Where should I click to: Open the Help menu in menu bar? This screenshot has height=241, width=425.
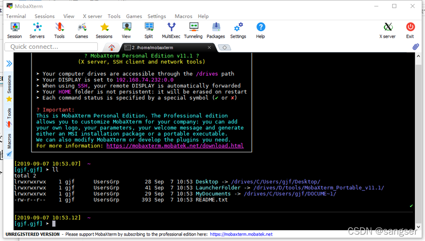203,16
